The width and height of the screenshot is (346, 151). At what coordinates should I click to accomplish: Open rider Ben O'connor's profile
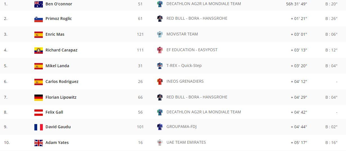pos(59,4)
